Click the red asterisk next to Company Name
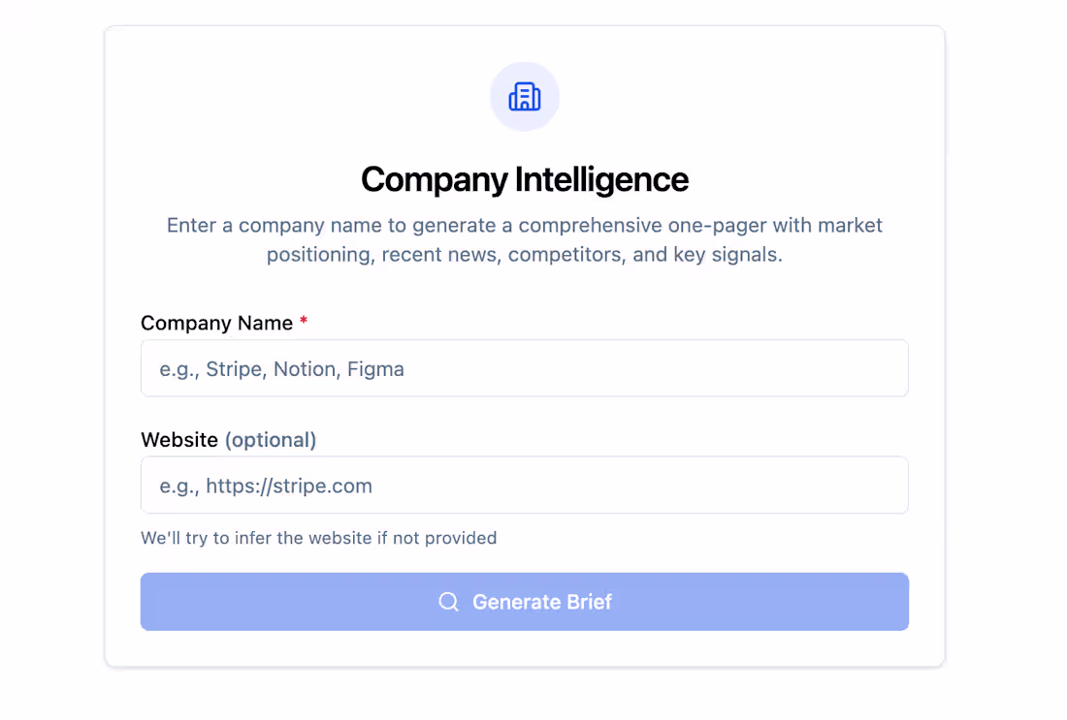Screen dimensions: 1067x720 302,323
